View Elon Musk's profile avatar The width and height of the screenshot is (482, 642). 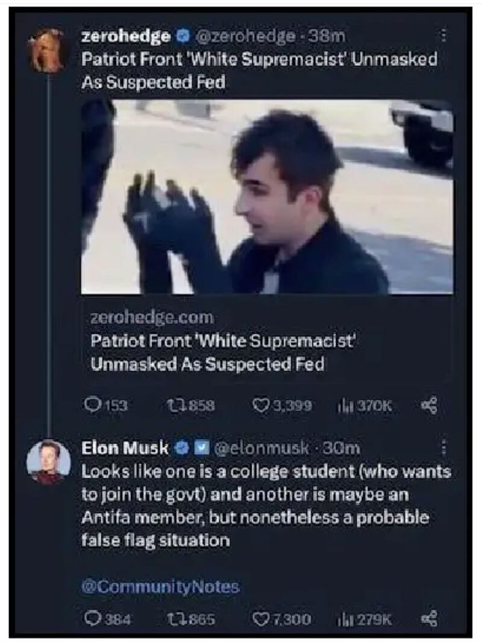pyautogui.click(x=48, y=461)
